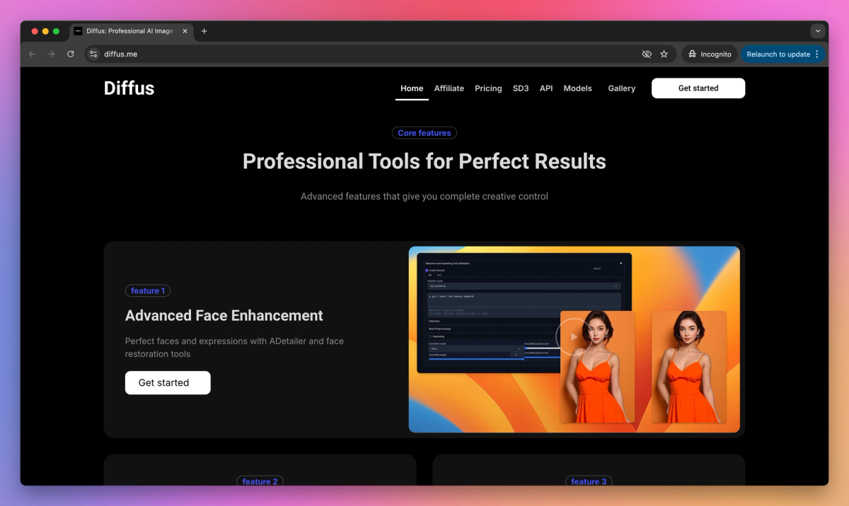Go back with the browser back arrow
Screen dimensions: 849x506
point(33,54)
